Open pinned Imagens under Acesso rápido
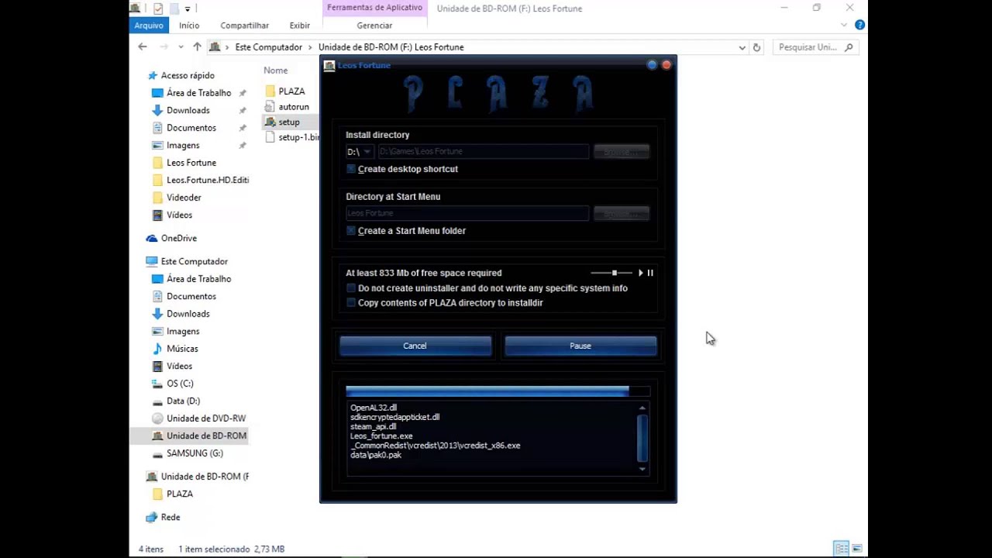 pyautogui.click(x=183, y=146)
